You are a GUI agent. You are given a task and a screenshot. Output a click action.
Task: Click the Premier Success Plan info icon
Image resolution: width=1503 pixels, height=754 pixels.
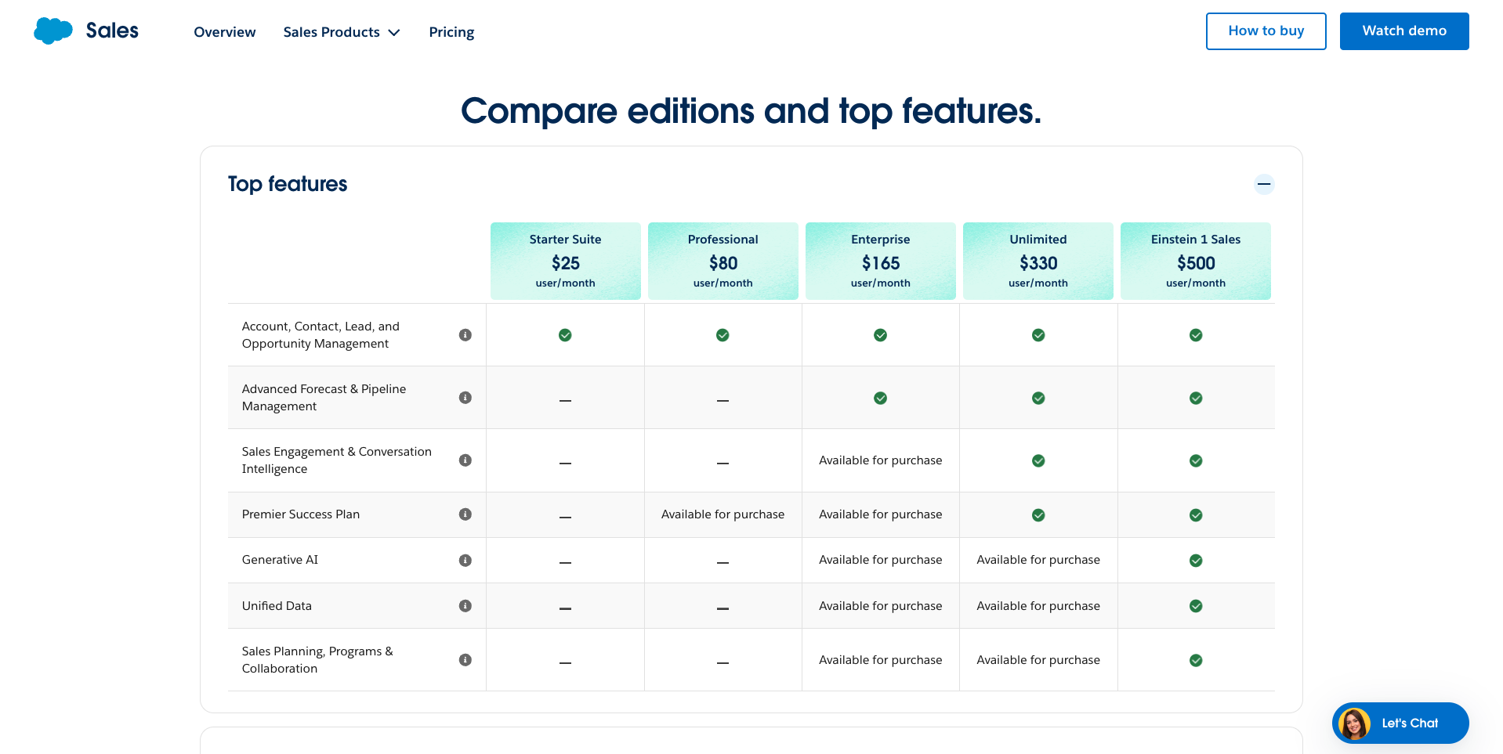pyautogui.click(x=465, y=514)
